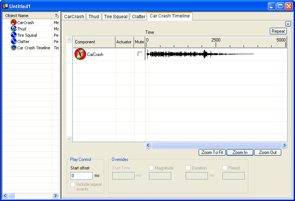Select the Car Crash Timeline tab

pos(170,16)
